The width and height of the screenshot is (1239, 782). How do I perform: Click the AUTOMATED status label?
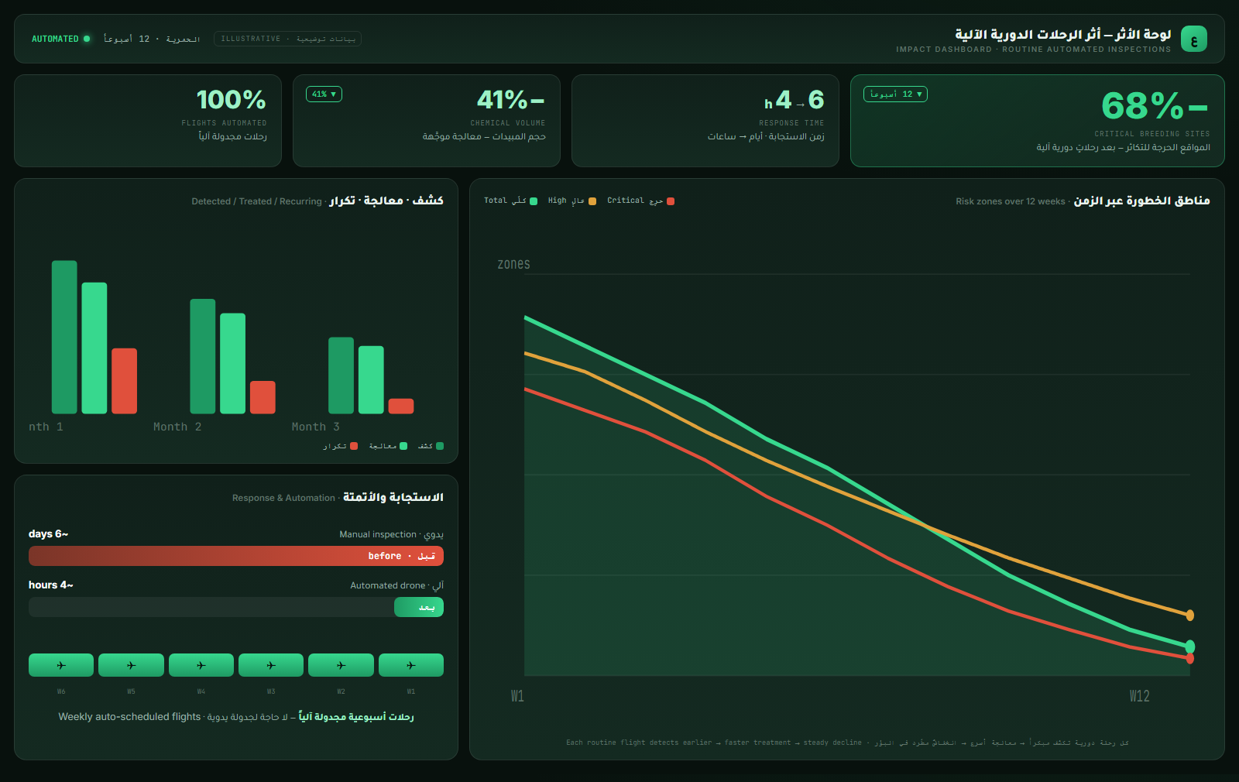click(x=55, y=39)
